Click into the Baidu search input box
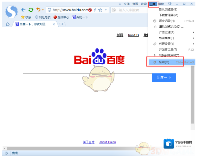The width and height of the screenshot is (197, 157). (x=87, y=78)
